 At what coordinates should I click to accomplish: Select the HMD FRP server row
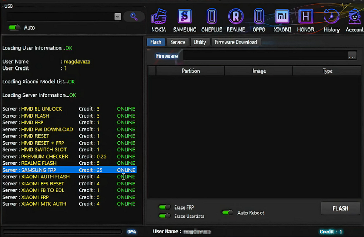[69, 122]
